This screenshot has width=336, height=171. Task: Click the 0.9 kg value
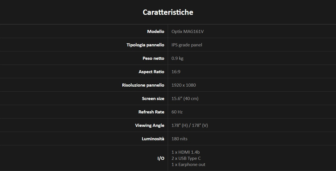(x=178, y=58)
